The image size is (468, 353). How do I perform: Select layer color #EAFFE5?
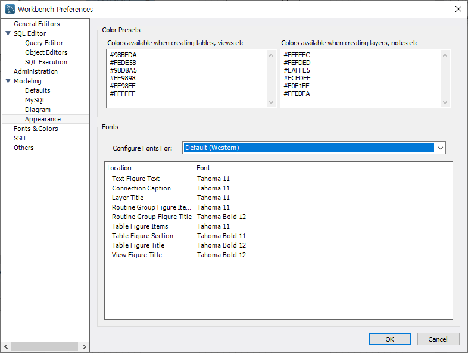(x=297, y=71)
